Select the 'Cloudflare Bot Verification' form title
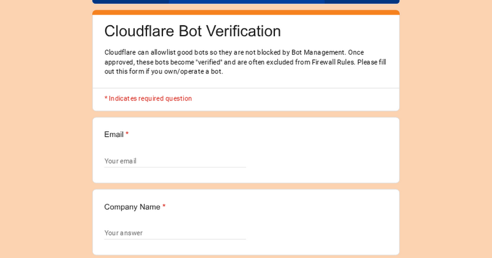Screen dimensions: 492x258 pyautogui.click(x=193, y=31)
